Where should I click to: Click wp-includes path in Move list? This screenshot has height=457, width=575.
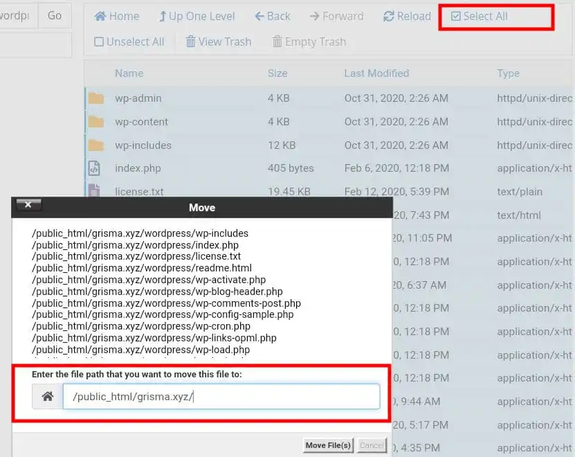(x=140, y=233)
